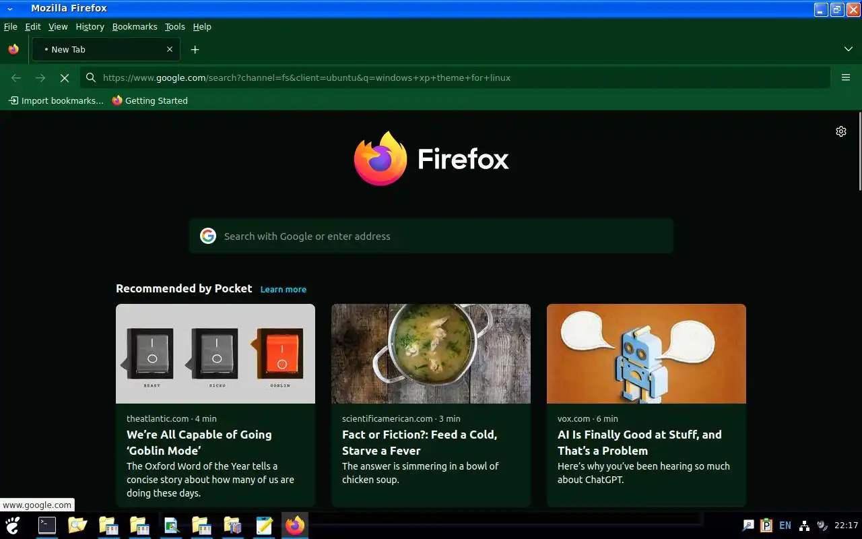
Task: Click the Firefox taskbar button
Action: pyautogui.click(x=295, y=525)
